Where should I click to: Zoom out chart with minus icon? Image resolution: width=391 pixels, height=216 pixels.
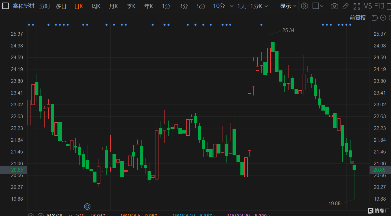pos(383,18)
